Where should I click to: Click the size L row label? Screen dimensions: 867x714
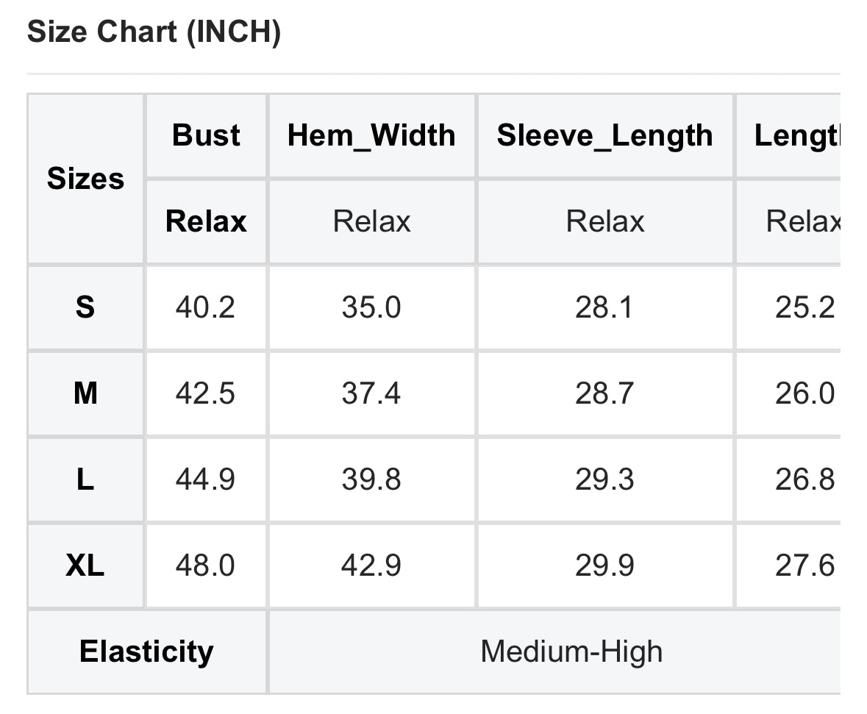[85, 480]
